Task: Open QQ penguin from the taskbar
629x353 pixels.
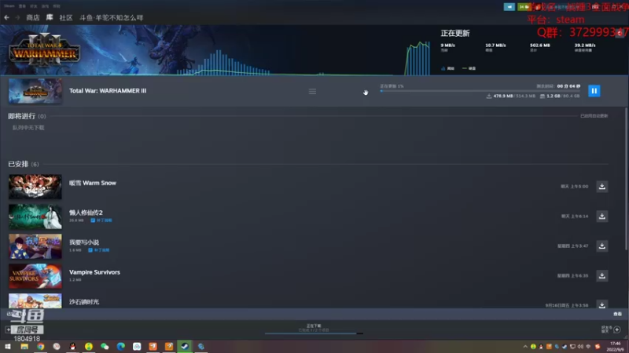Action: (x=72, y=346)
